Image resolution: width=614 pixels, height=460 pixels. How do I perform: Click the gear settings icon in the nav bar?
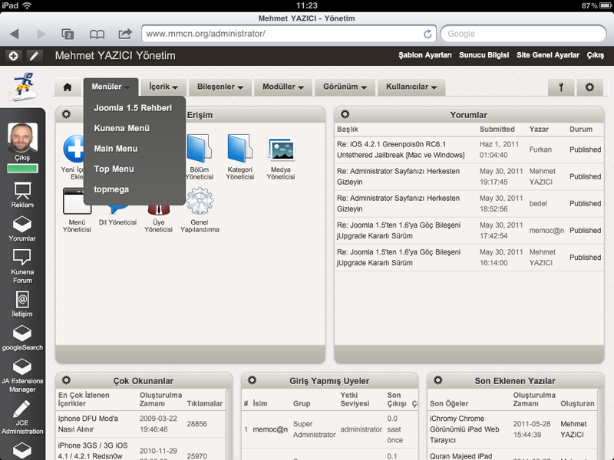[589, 87]
